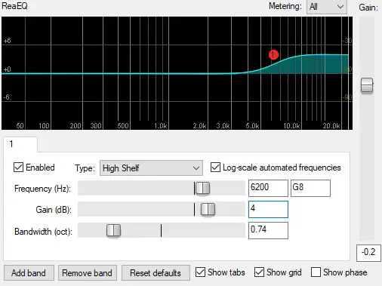Switch to band tab 1
Image resolution: width=382 pixels, height=286 pixels.
click(20, 144)
